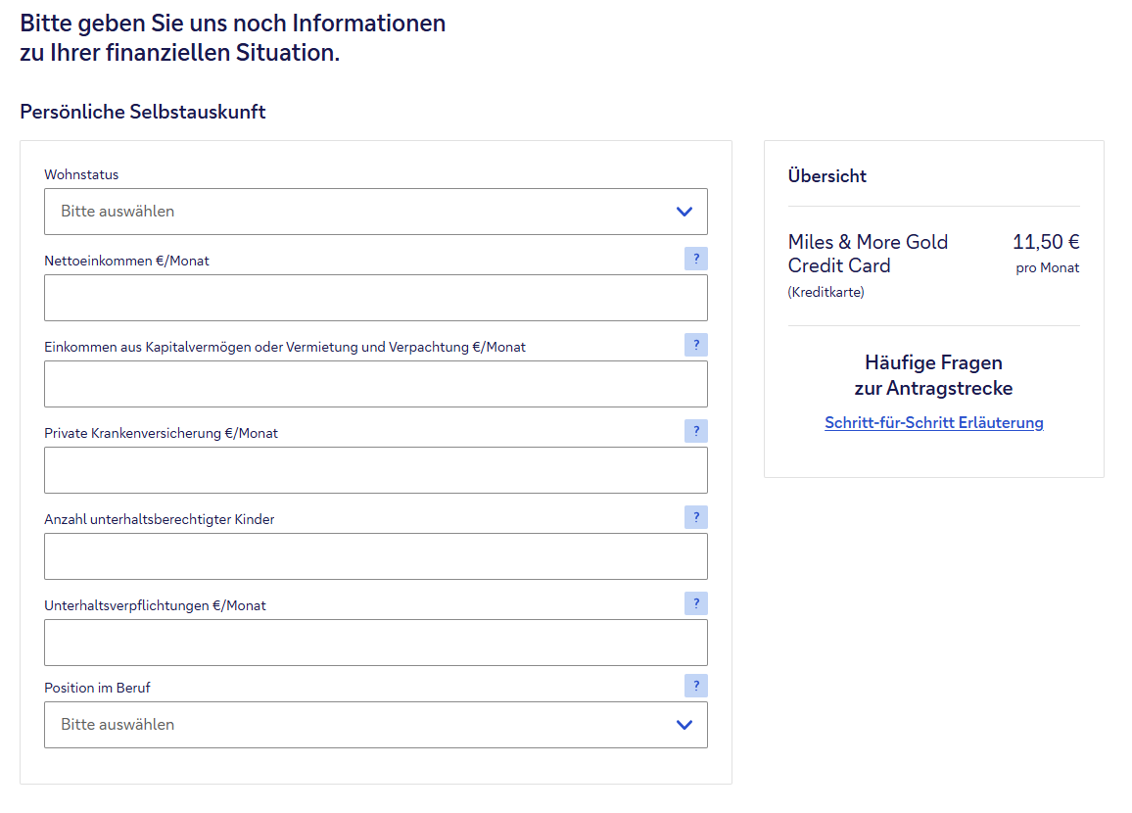Expand the Position im Beruf dropdown
This screenshot has width=1132, height=813.
(375, 725)
